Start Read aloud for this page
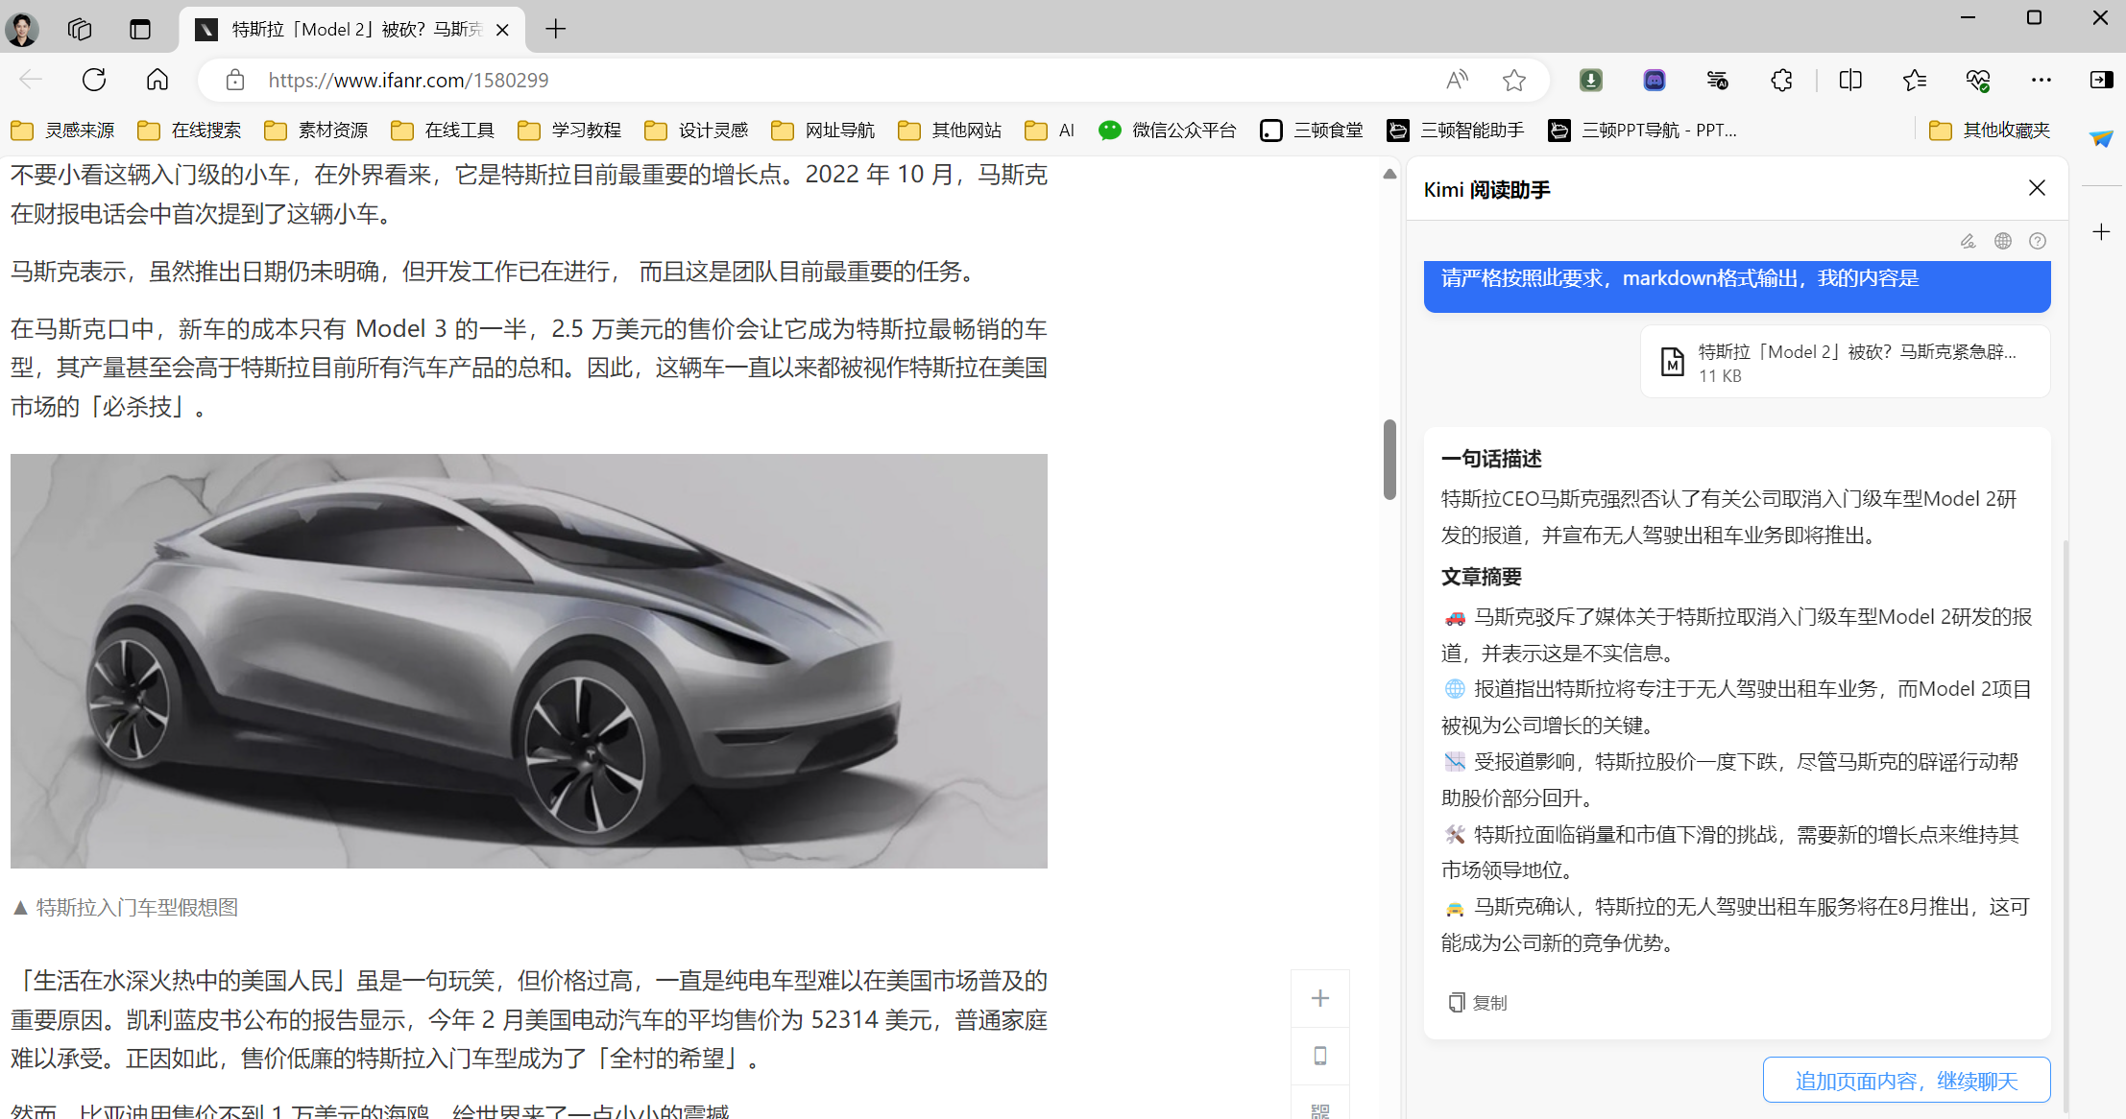Viewport: 2126px width, 1119px height. (1457, 80)
